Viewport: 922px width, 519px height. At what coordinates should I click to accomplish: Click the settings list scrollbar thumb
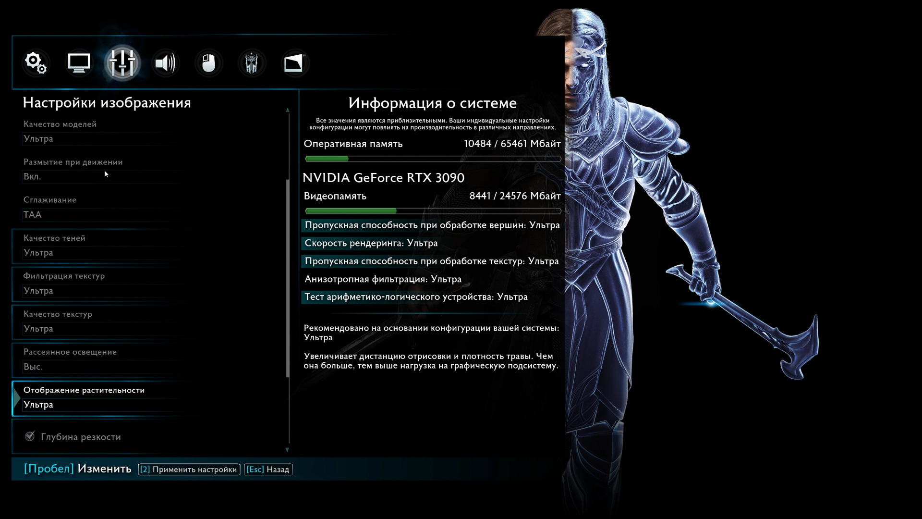288,278
